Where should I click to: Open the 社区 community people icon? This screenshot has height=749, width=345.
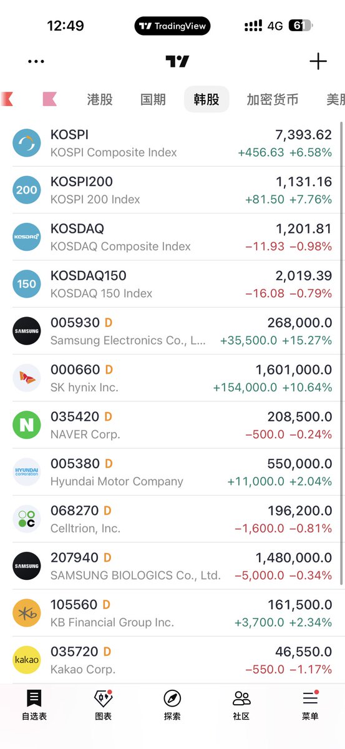pos(241,698)
